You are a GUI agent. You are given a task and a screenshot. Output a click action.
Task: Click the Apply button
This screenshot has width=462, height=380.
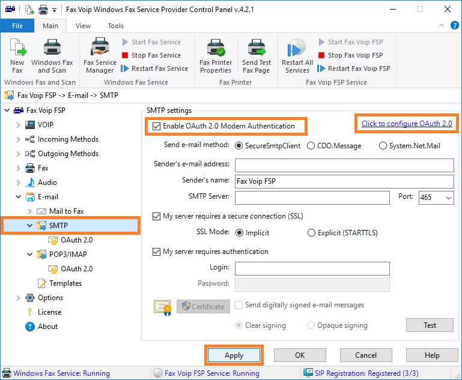click(234, 355)
